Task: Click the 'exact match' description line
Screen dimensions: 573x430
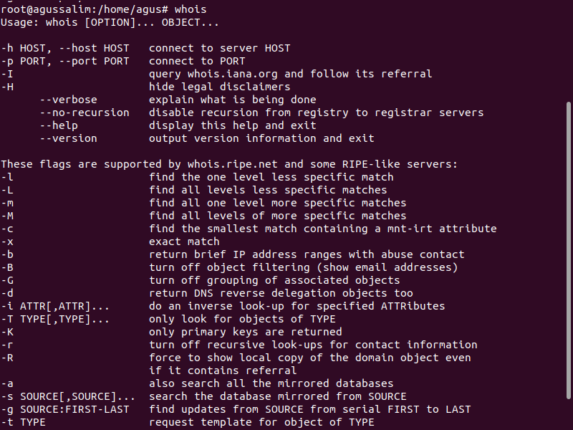Action: [x=184, y=242]
